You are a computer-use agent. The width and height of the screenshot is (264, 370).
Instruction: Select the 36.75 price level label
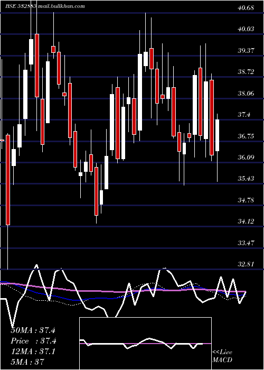[246, 136]
